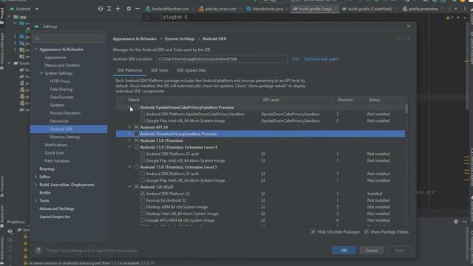Image resolution: width=473 pixels, height=266 pixels.
Task: Open the Android project view dropdown
Action: tap(24, 9)
